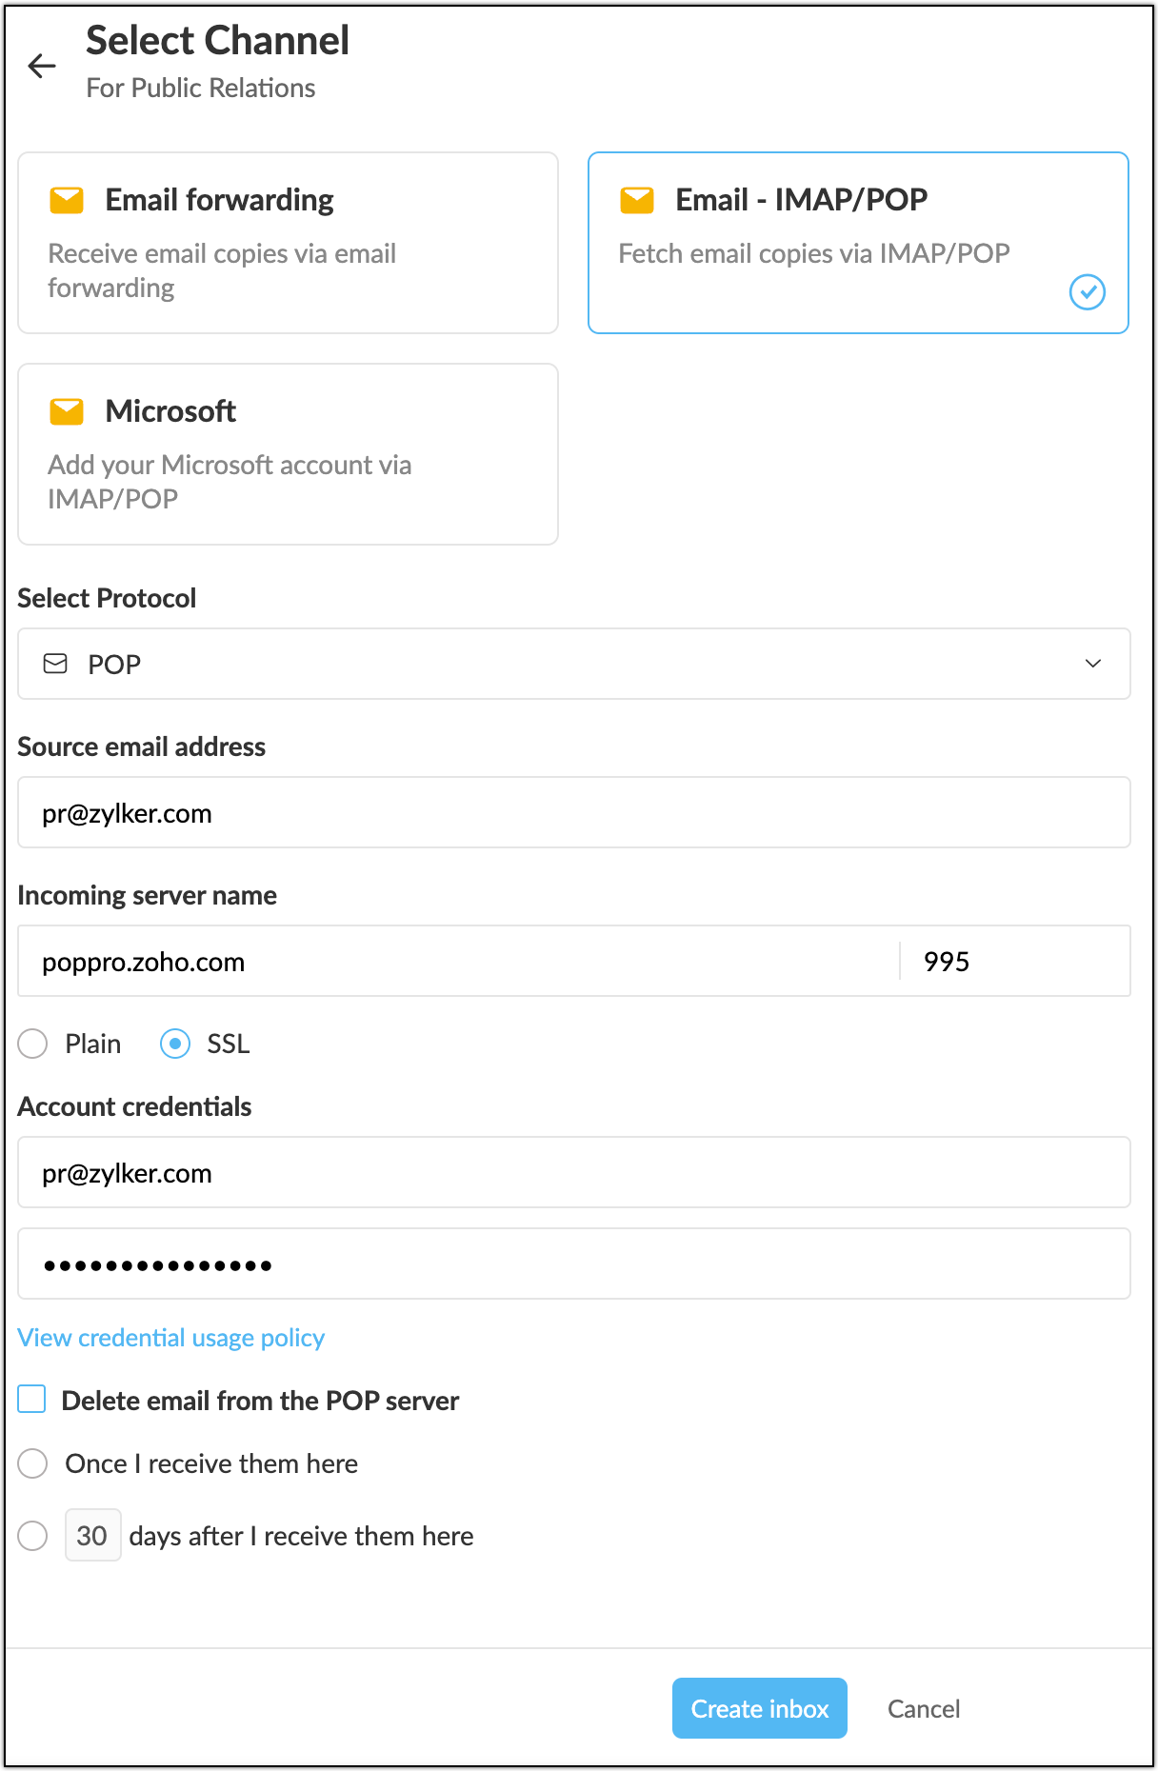Select the Plain radio button
1158x1771 pixels.
[33, 1044]
